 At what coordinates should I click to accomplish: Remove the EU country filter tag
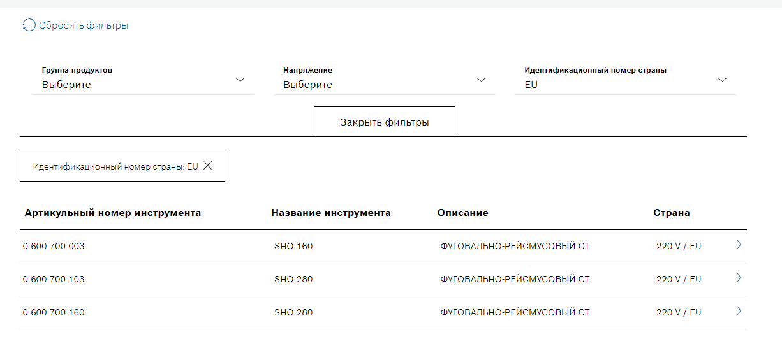pos(207,166)
